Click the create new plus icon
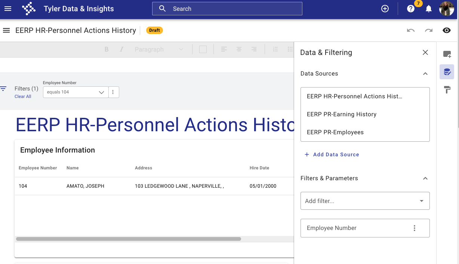The image size is (459, 264). tap(385, 9)
